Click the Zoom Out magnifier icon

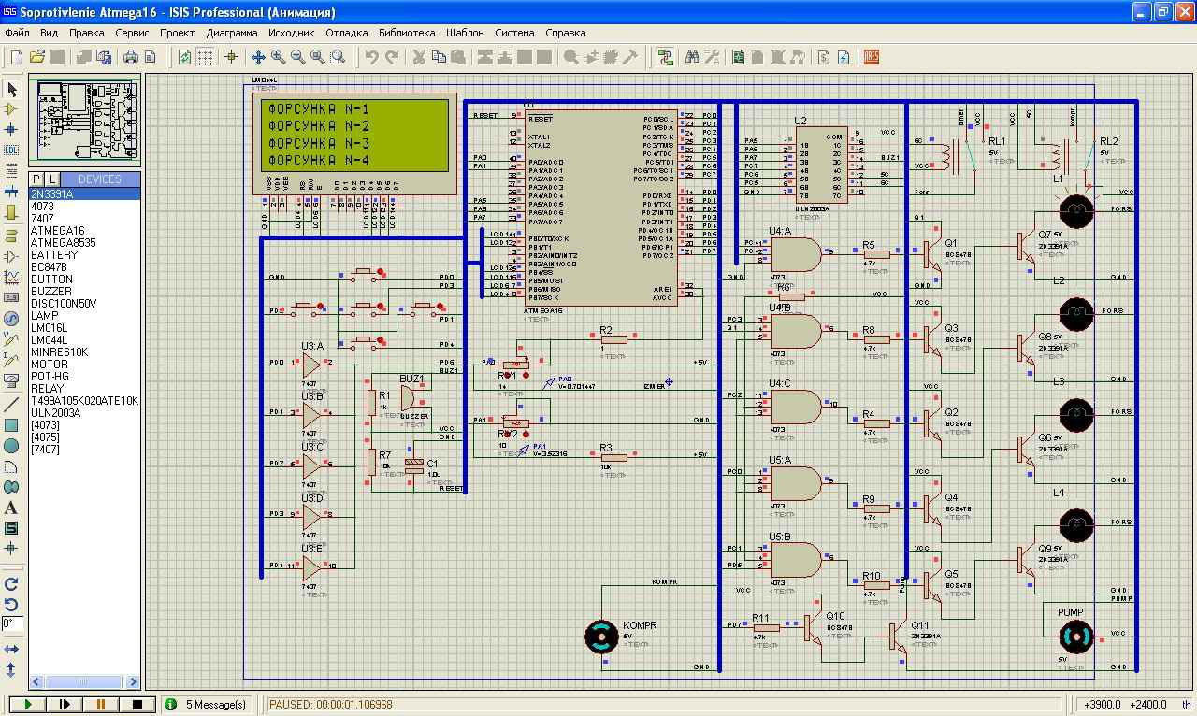(297, 57)
